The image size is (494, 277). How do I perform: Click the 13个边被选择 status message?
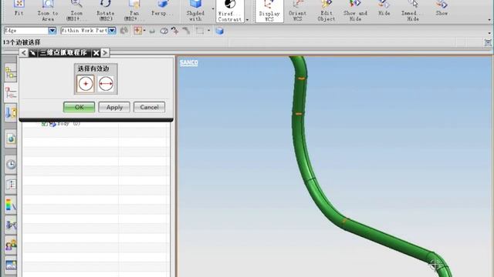click(22, 42)
